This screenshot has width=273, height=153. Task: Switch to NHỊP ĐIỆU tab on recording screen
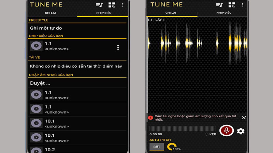224,13
